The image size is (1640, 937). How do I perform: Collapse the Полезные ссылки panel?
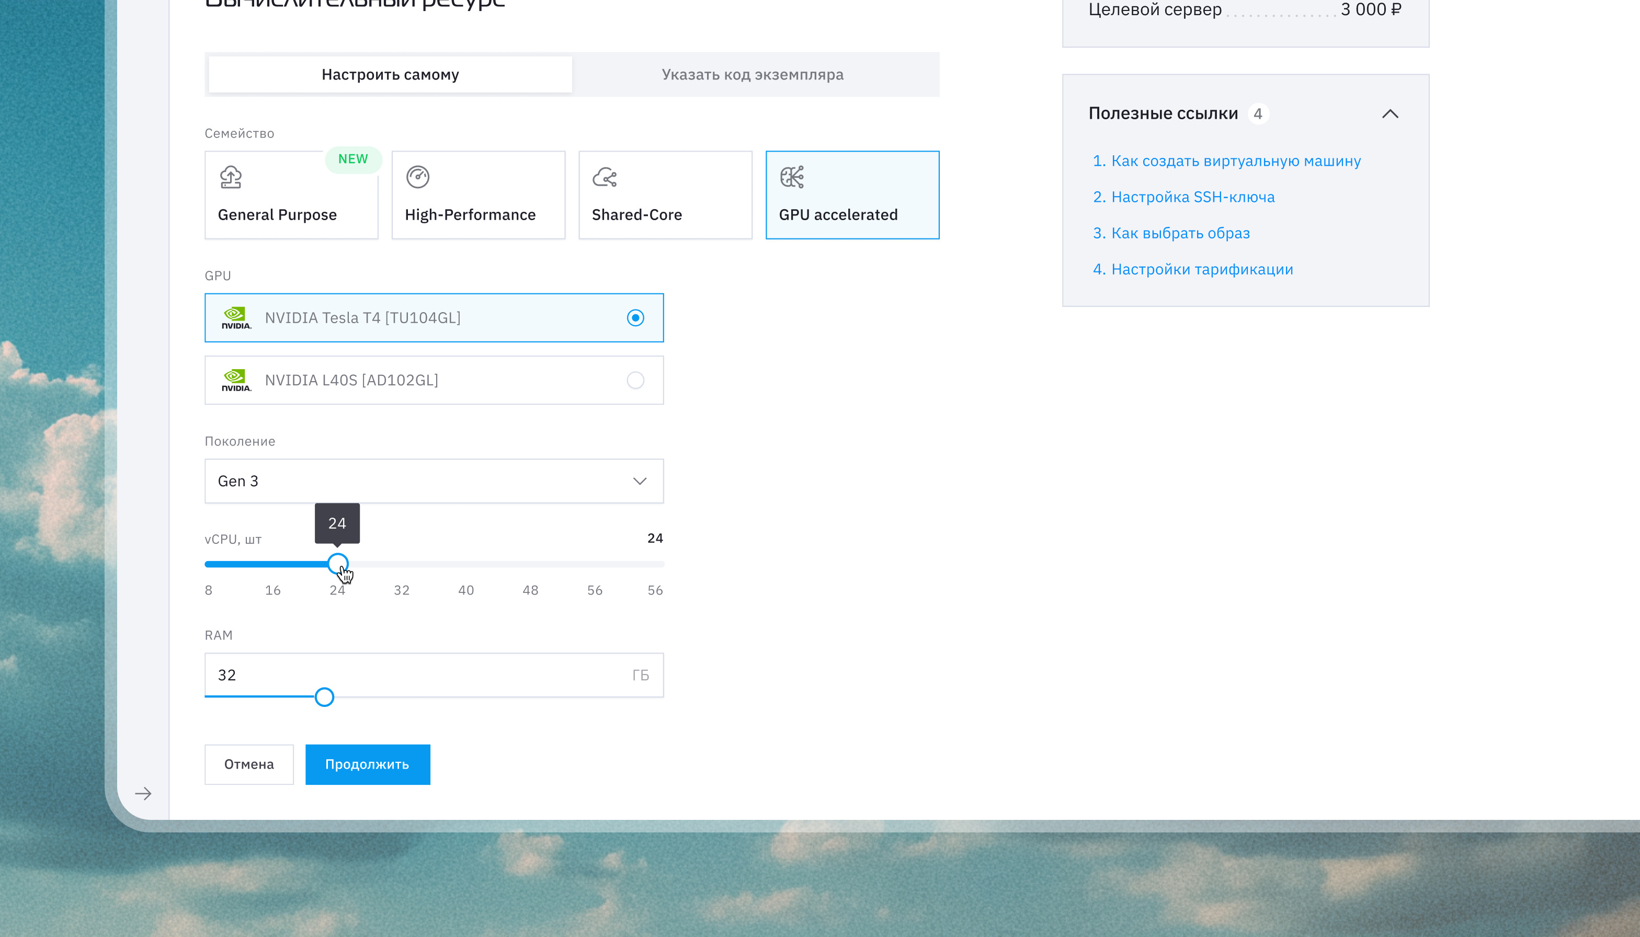(1390, 114)
